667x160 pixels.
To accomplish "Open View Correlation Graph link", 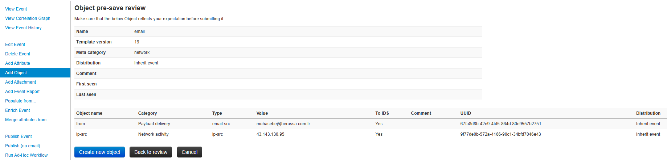I will (x=28, y=18).
